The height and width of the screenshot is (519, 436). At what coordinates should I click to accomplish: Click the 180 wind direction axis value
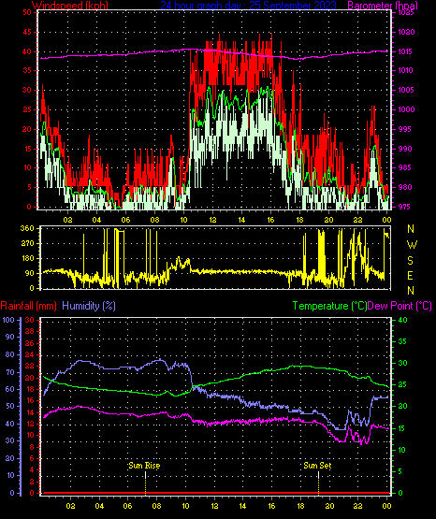coord(27,258)
